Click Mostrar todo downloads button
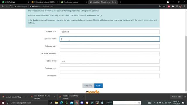187x105 pixels. 176,97
